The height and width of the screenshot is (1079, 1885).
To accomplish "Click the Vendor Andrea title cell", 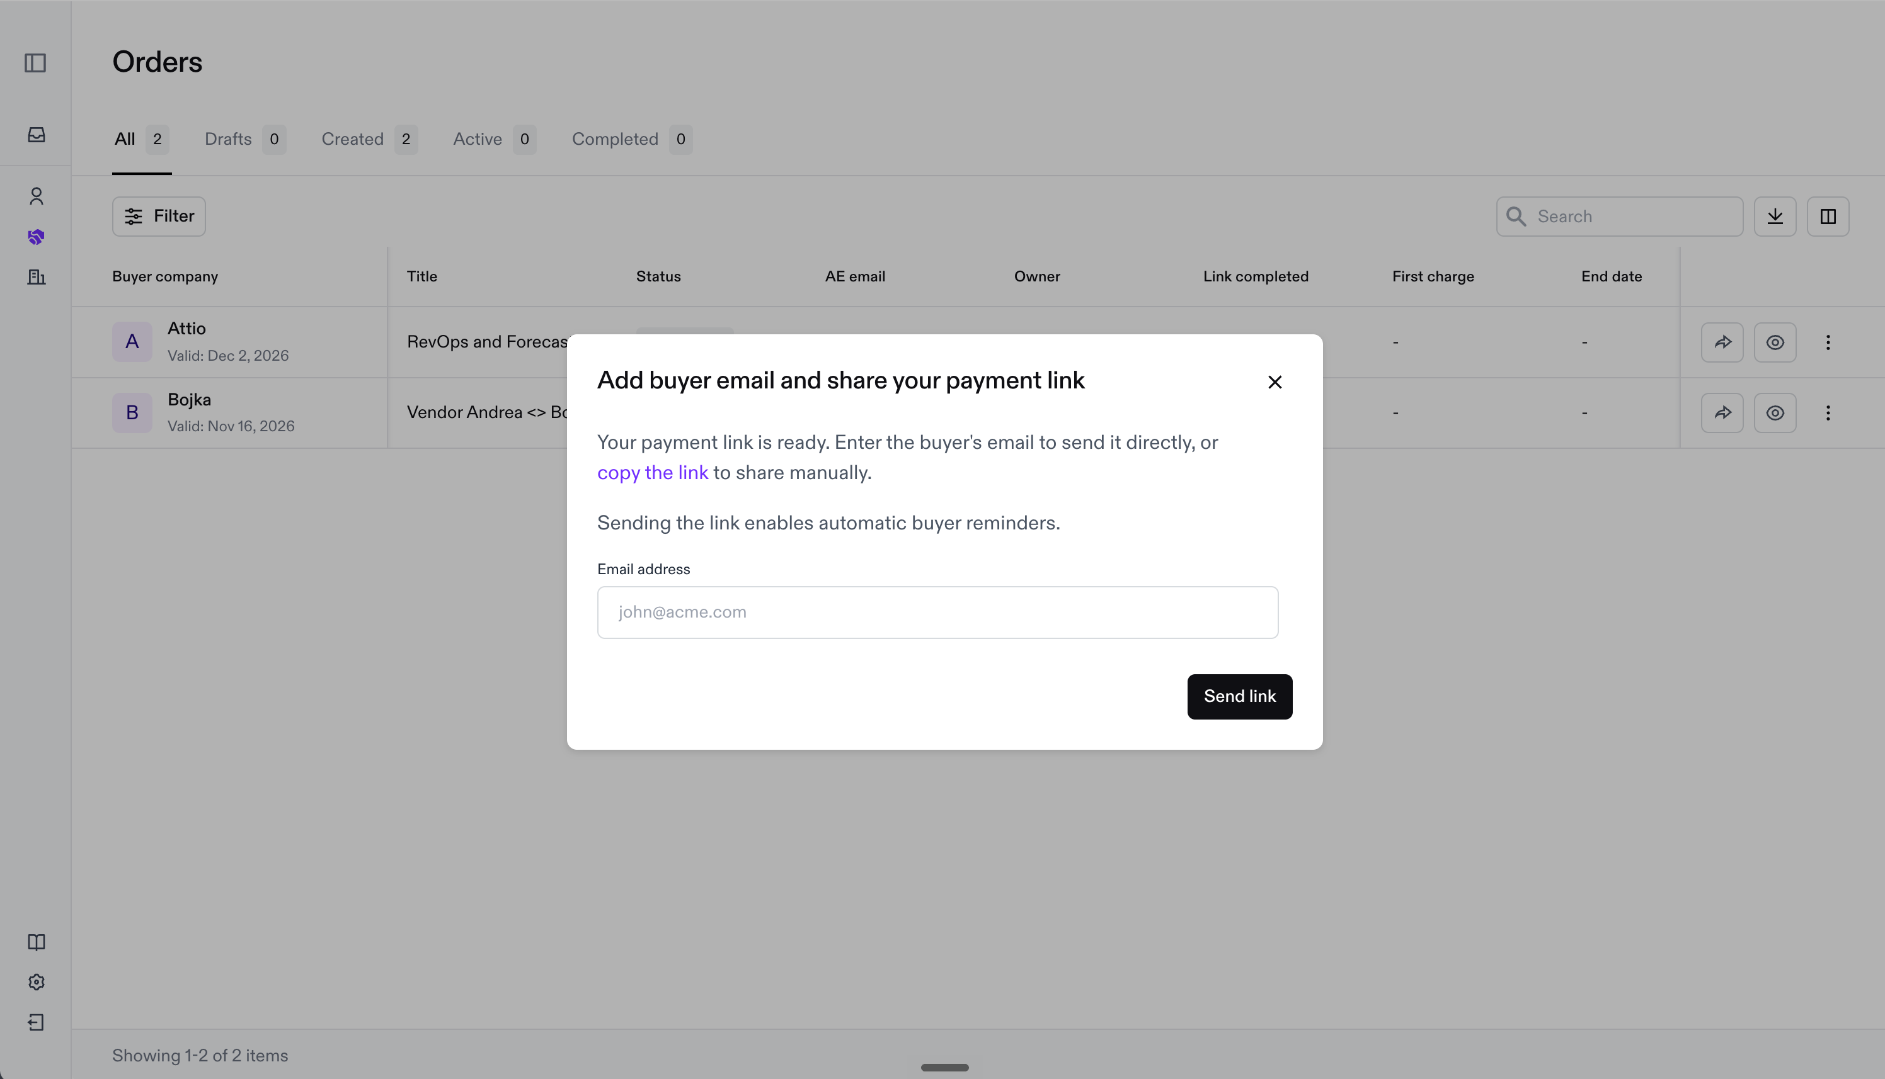I will 487,412.
